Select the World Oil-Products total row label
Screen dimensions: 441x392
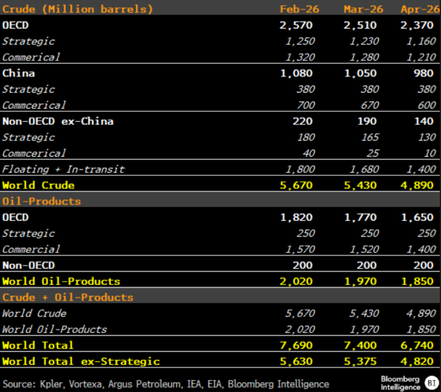click(x=61, y=281)
